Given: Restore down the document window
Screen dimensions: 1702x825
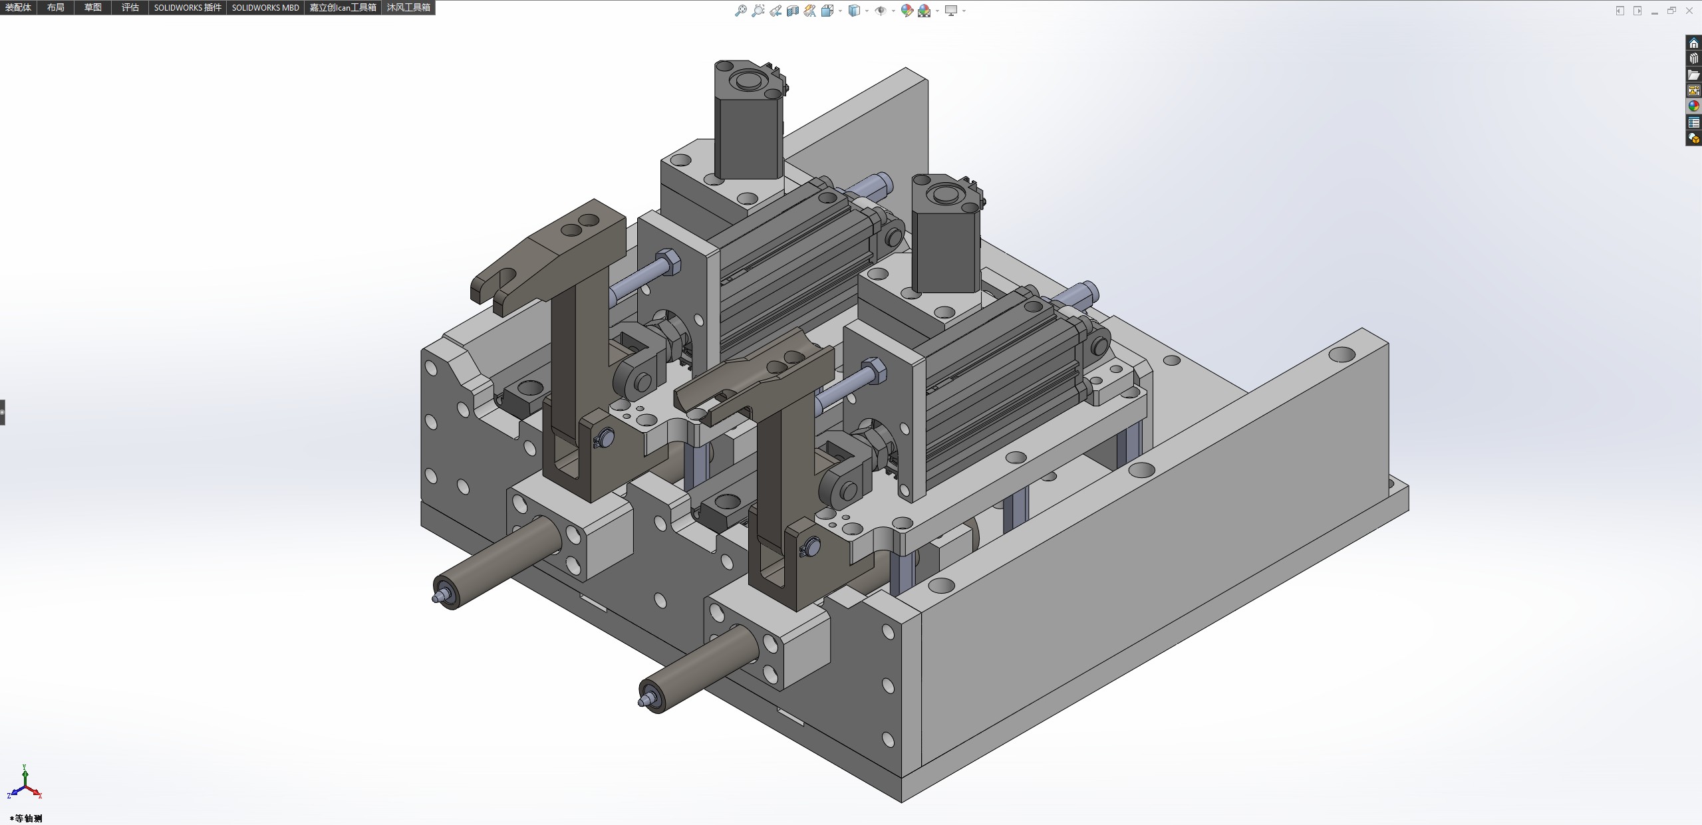Looking at the screenshot, I should pos(1672,11).
